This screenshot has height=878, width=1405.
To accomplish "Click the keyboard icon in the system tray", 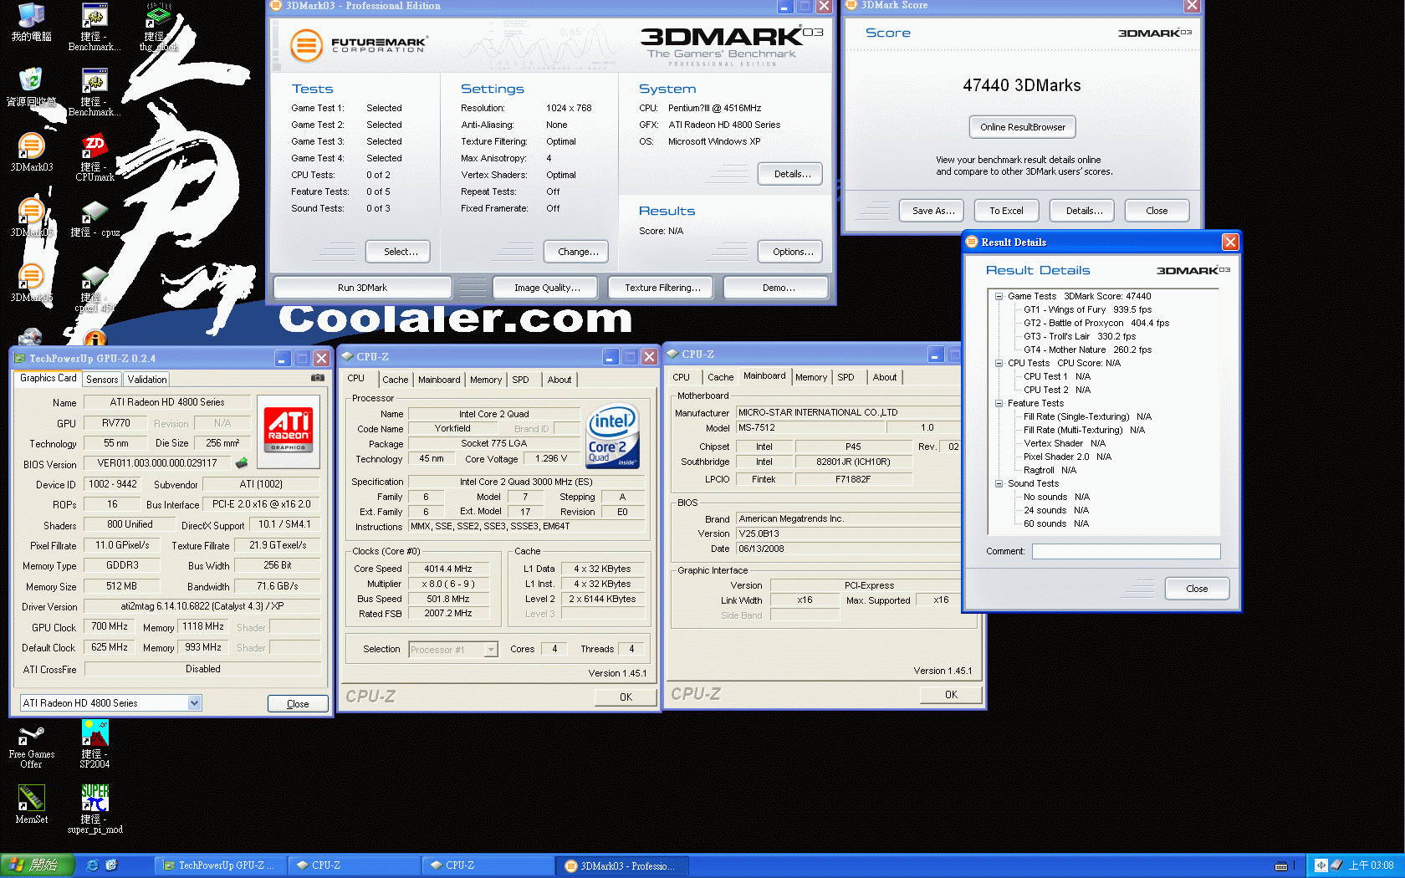I will [1280, 866].
